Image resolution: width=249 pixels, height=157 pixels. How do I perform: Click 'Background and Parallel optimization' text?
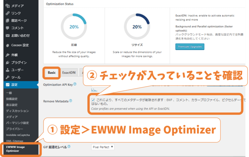click(x=204, y=29)
